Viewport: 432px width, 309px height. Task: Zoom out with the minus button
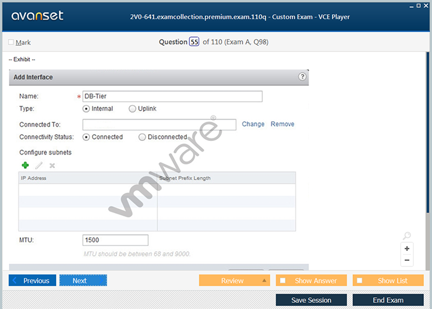pyautogui.click(x=407, y=260)
